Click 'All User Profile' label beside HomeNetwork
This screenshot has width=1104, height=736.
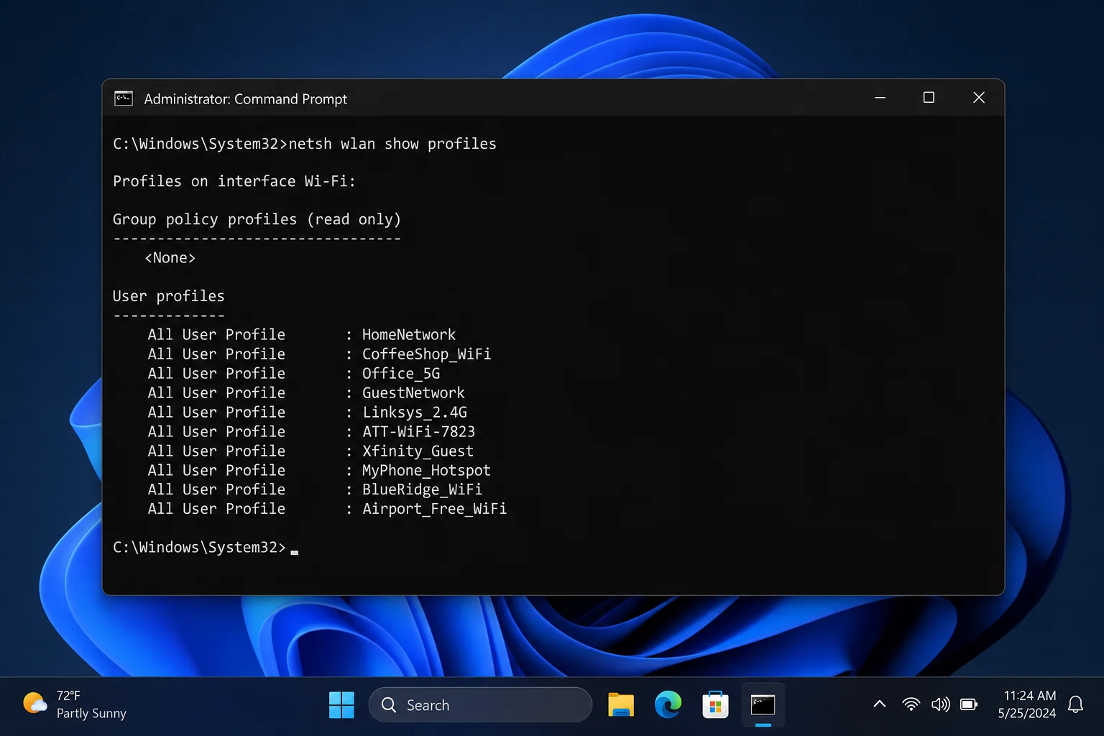[216, 335]
